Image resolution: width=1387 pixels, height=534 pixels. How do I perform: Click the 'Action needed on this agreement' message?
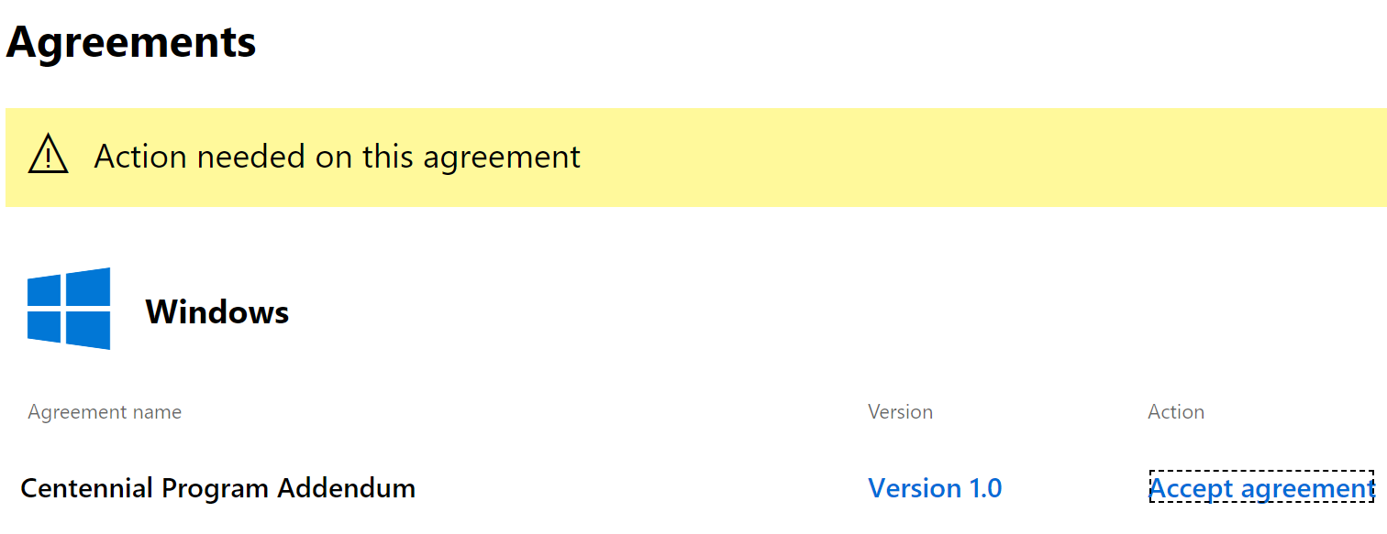(337, 157)
